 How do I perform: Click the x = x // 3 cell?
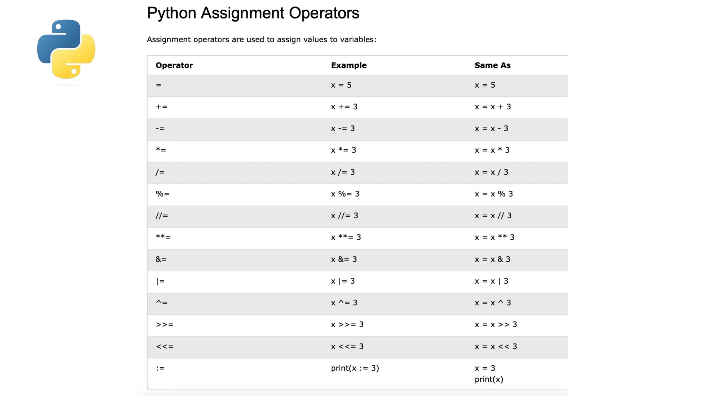(x=493, y=216)
